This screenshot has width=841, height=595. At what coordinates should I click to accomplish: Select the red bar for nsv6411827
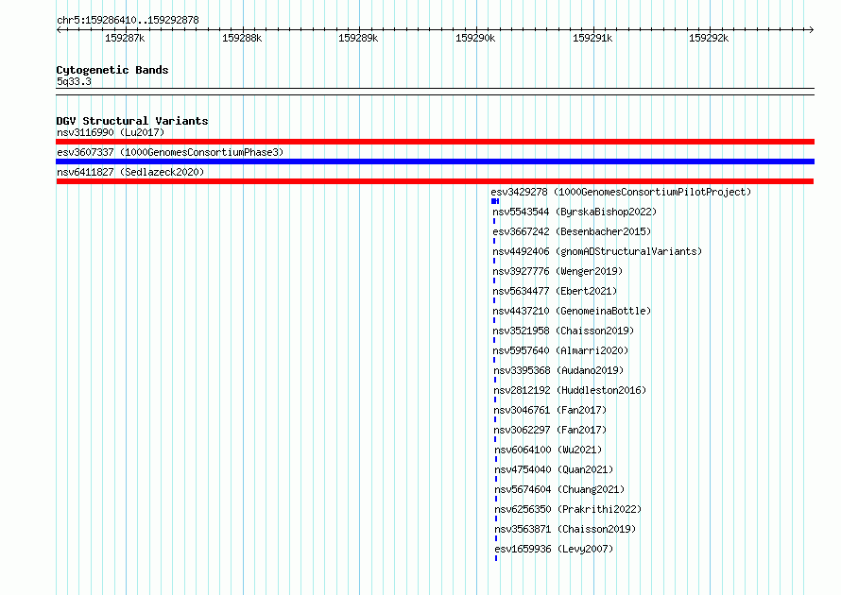pyautogui.click(x=435, y=181)
